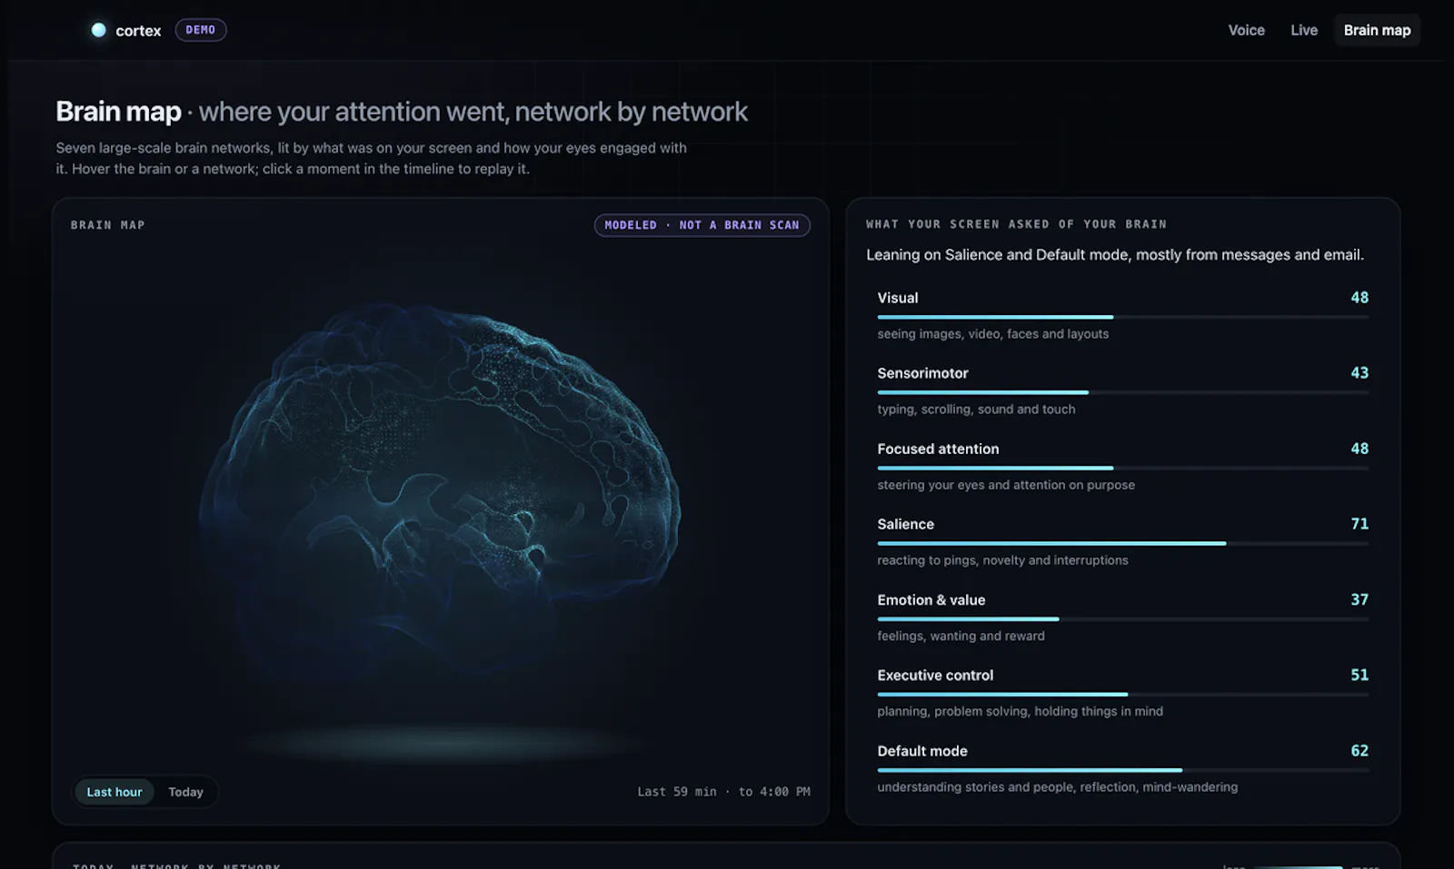The width and height of the screenshot is (1454, 869).
Task: Select the Default mode network row
Action: pos(1122,767)
